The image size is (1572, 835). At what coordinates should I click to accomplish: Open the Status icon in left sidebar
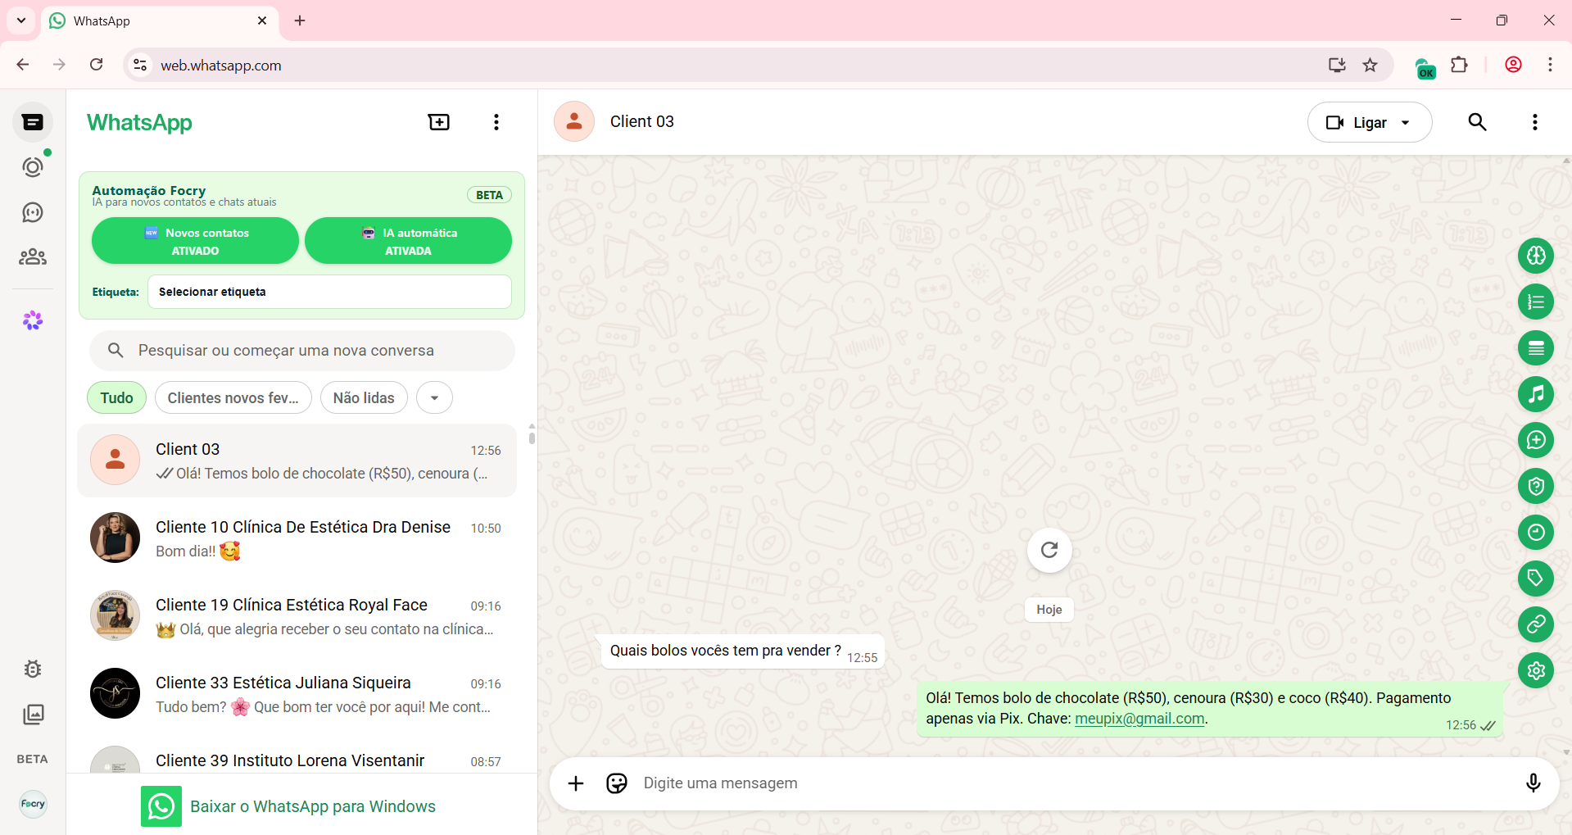pos(33,167)
